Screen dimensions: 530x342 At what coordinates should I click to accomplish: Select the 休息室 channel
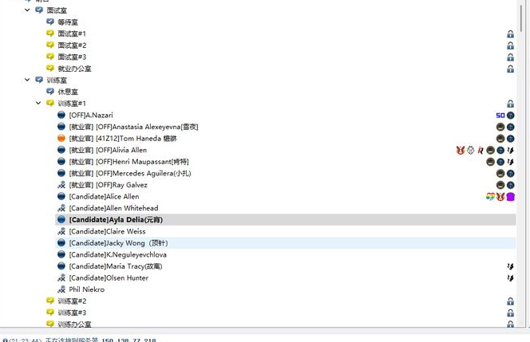[x=68, y=92]
